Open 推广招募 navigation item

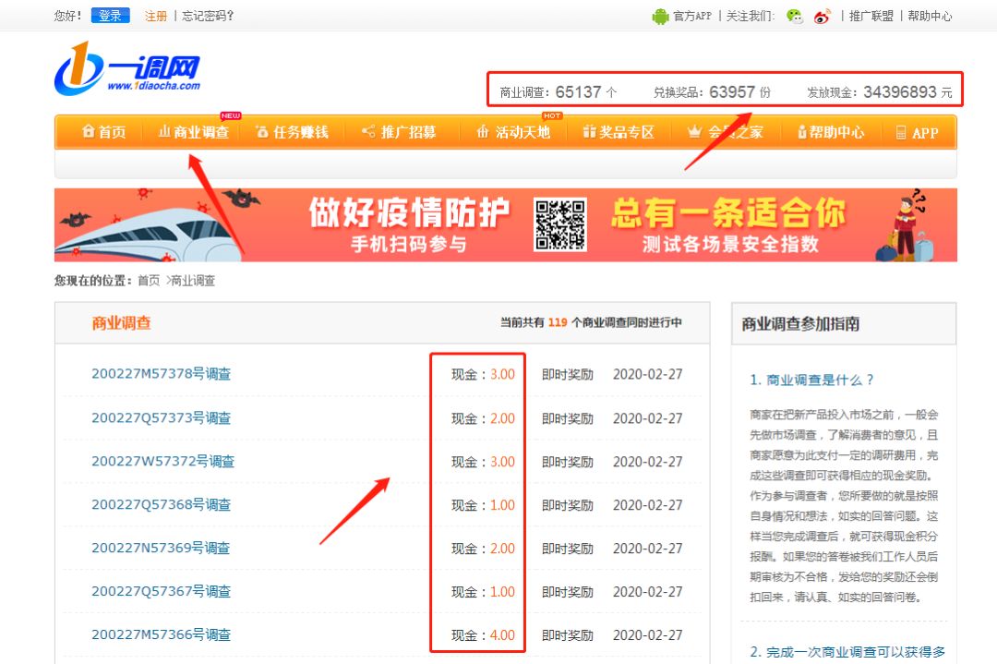pyautogui.click(x=399, y=132)
